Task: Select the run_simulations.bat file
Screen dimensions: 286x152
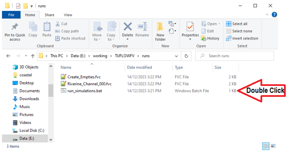Action: click(84, 91)
